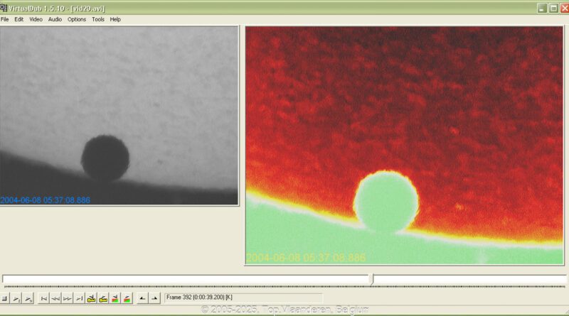Go to the previous key frame
This screenshot has height=316, width=569.
(x=91, y=299)
